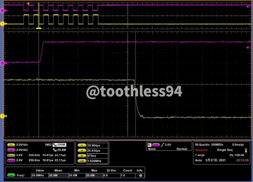Click the green C4 measurement badge

click(11, 175)
